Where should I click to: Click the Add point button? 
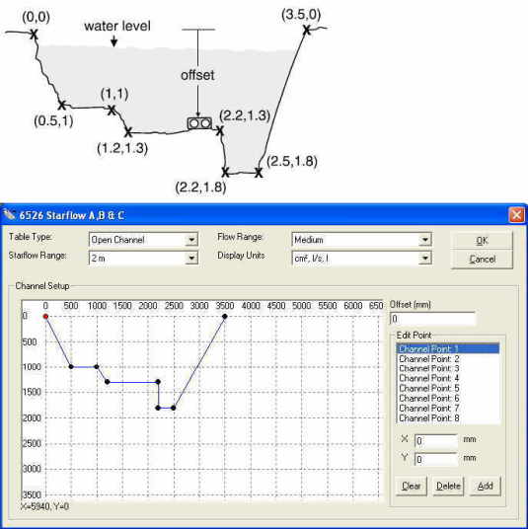pyautogui.click(x=486, y=487)
